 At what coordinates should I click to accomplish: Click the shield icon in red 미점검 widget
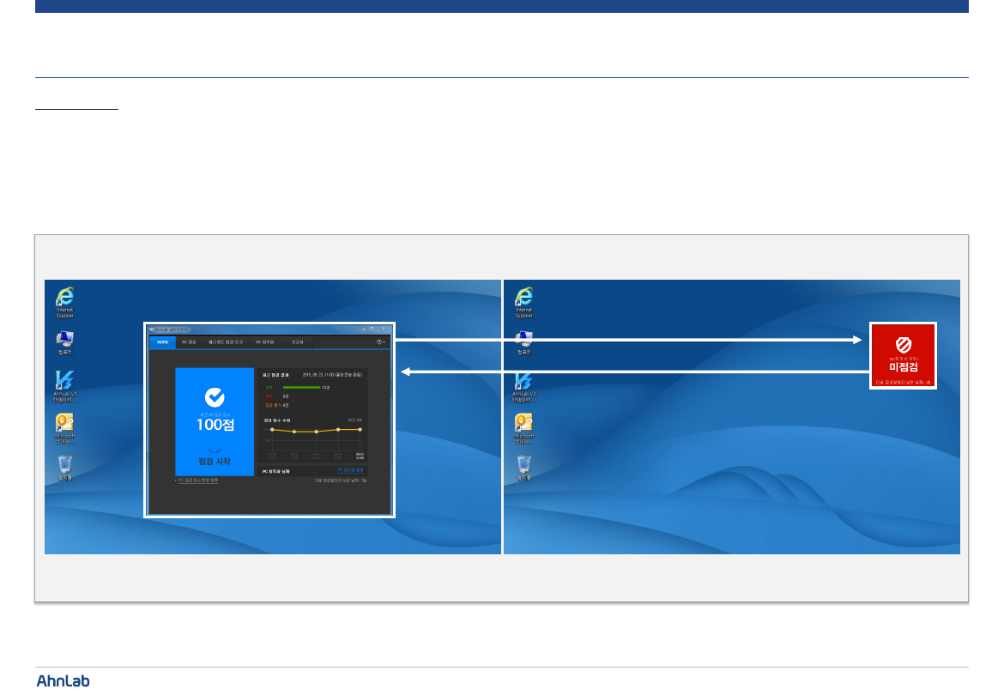[903, 343]
